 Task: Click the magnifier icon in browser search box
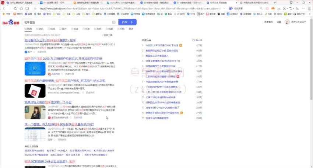261,8
